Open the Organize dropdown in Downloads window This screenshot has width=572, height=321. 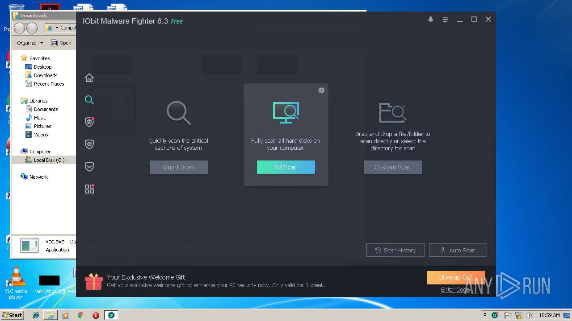click(x=30, y=43)
